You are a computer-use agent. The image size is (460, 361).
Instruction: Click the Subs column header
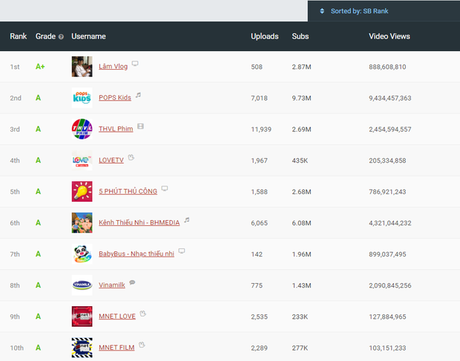click(x=300, y=36)
